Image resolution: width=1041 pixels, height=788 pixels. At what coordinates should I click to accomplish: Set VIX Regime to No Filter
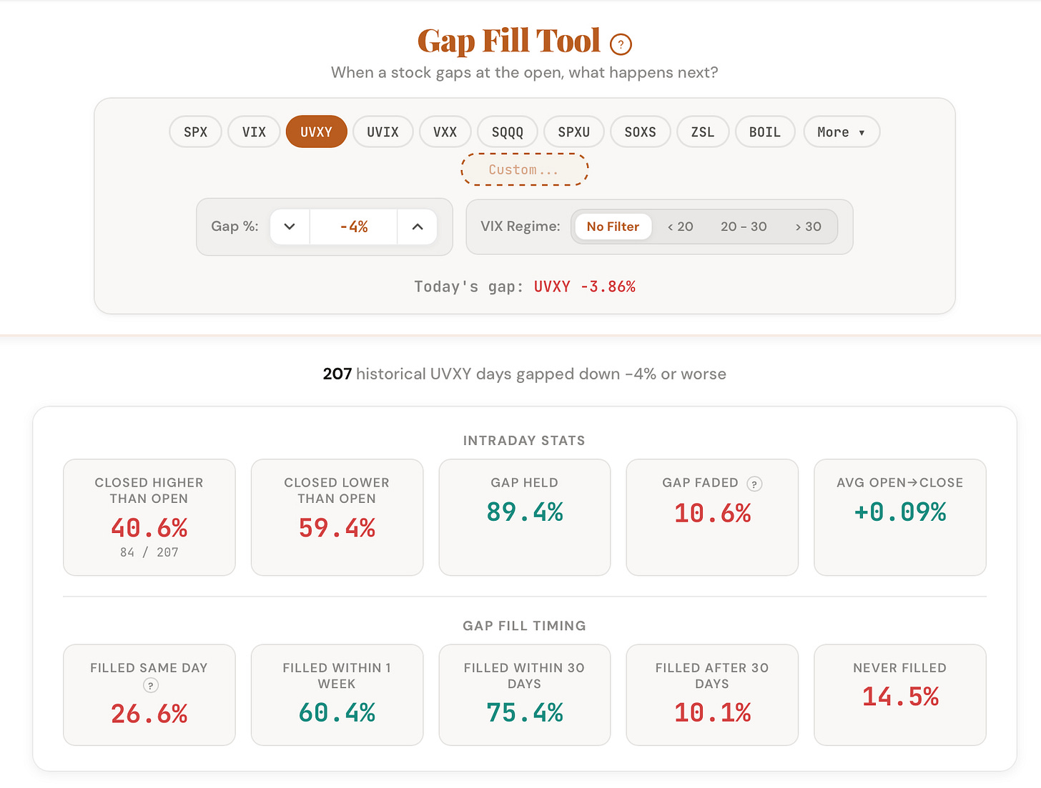[612, 226]
